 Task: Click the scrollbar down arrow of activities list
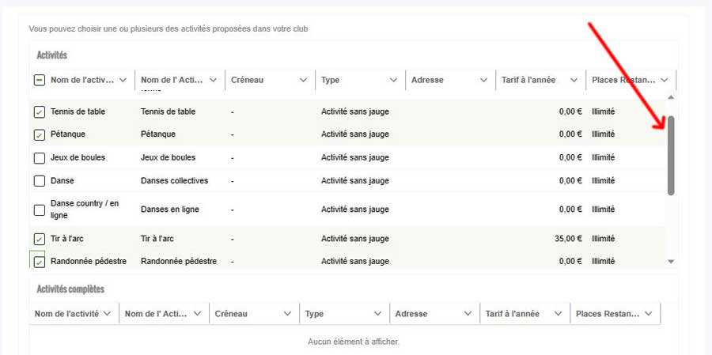[x=671, y=262]
